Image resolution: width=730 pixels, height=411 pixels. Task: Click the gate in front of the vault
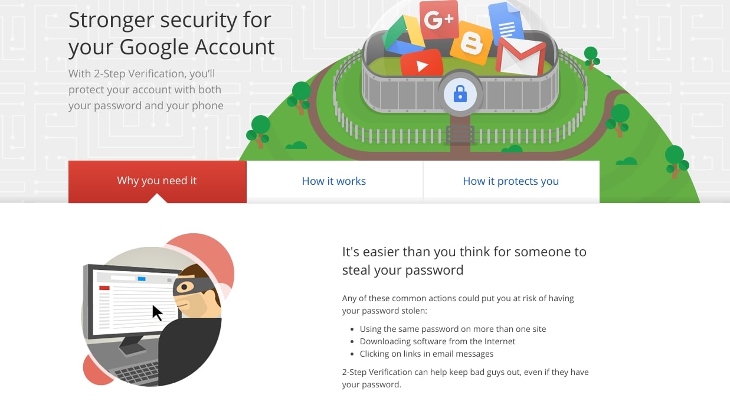coord(460,135)
